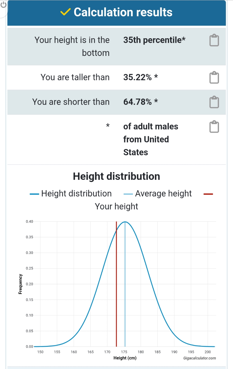The image size is (233, 369).
Task: Click the 35.22% * value text
Action: (140, 77)
